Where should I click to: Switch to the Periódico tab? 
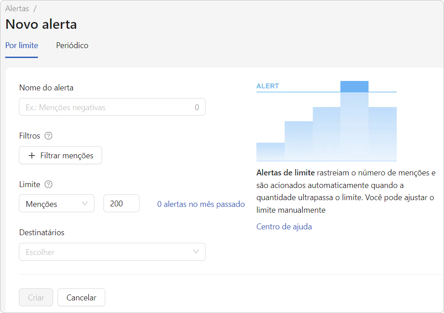click(x=72, y=45)
